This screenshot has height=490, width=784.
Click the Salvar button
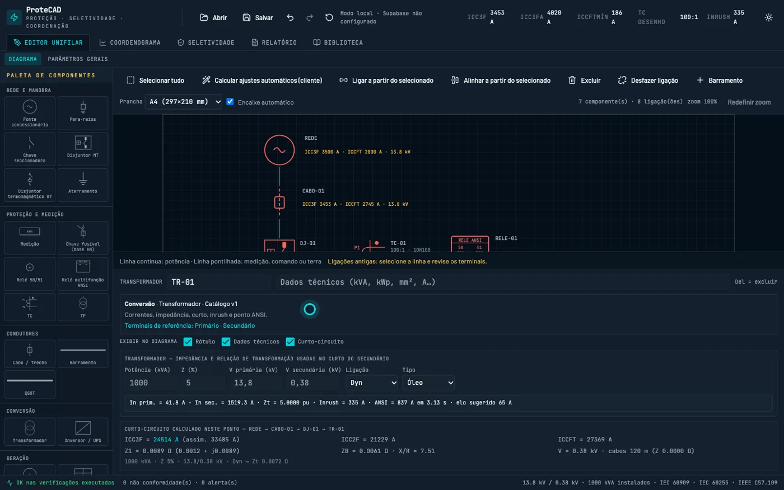click(258, 17)
